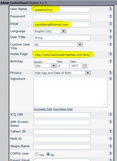Click Decrease Size link under Signature
117x161 pixels.
(x=63, y=109)
